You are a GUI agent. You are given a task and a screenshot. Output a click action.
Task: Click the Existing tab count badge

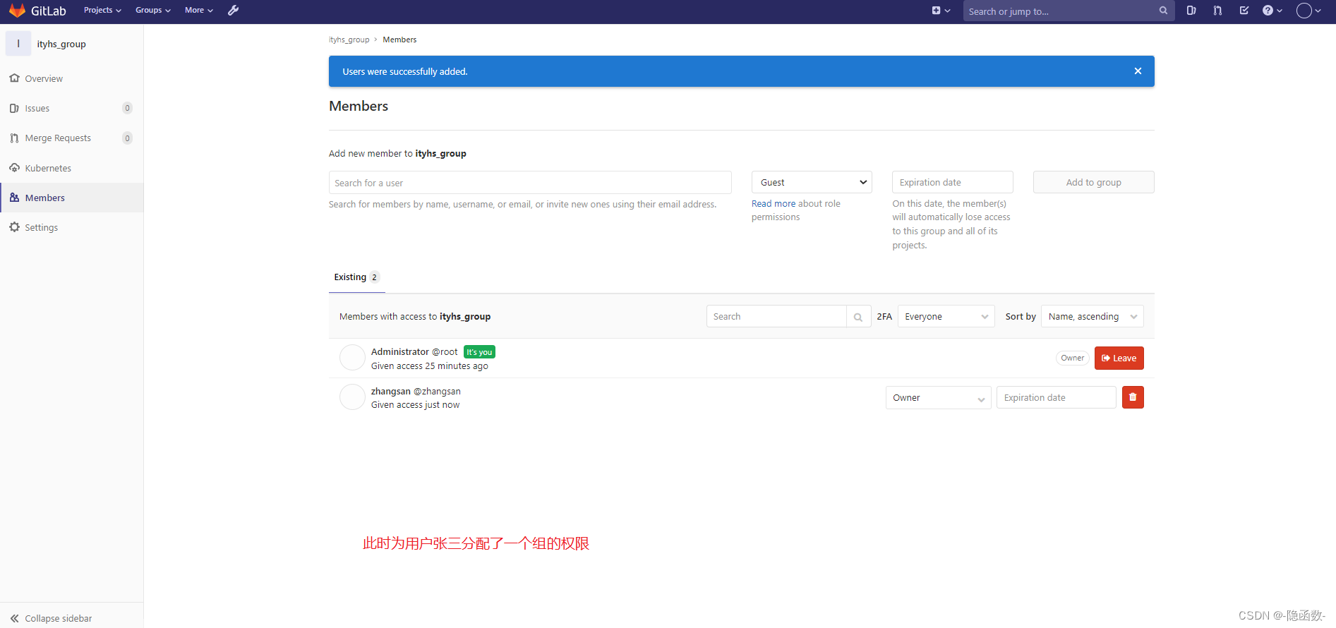(x=374, y=277)
